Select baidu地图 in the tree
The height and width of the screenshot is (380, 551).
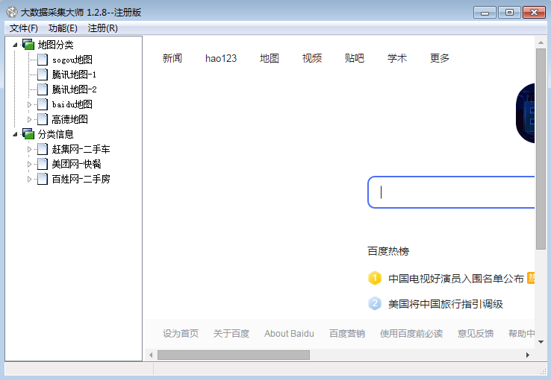[x=72, y=104]
